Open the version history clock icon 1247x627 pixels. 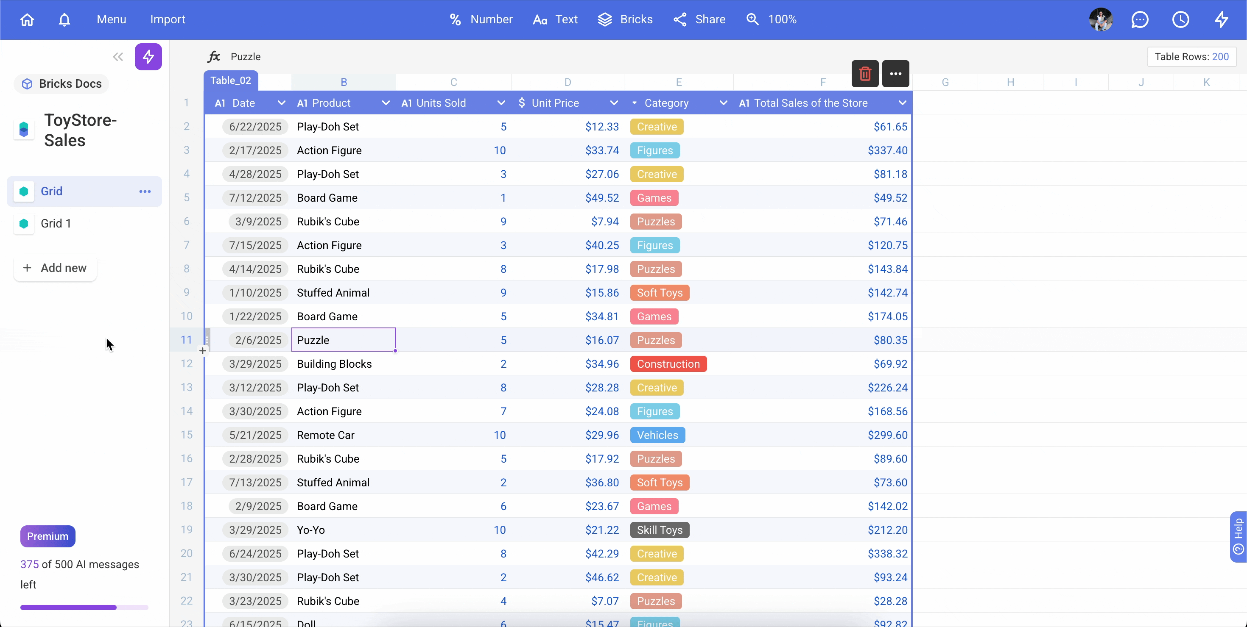click(1180, 19)
